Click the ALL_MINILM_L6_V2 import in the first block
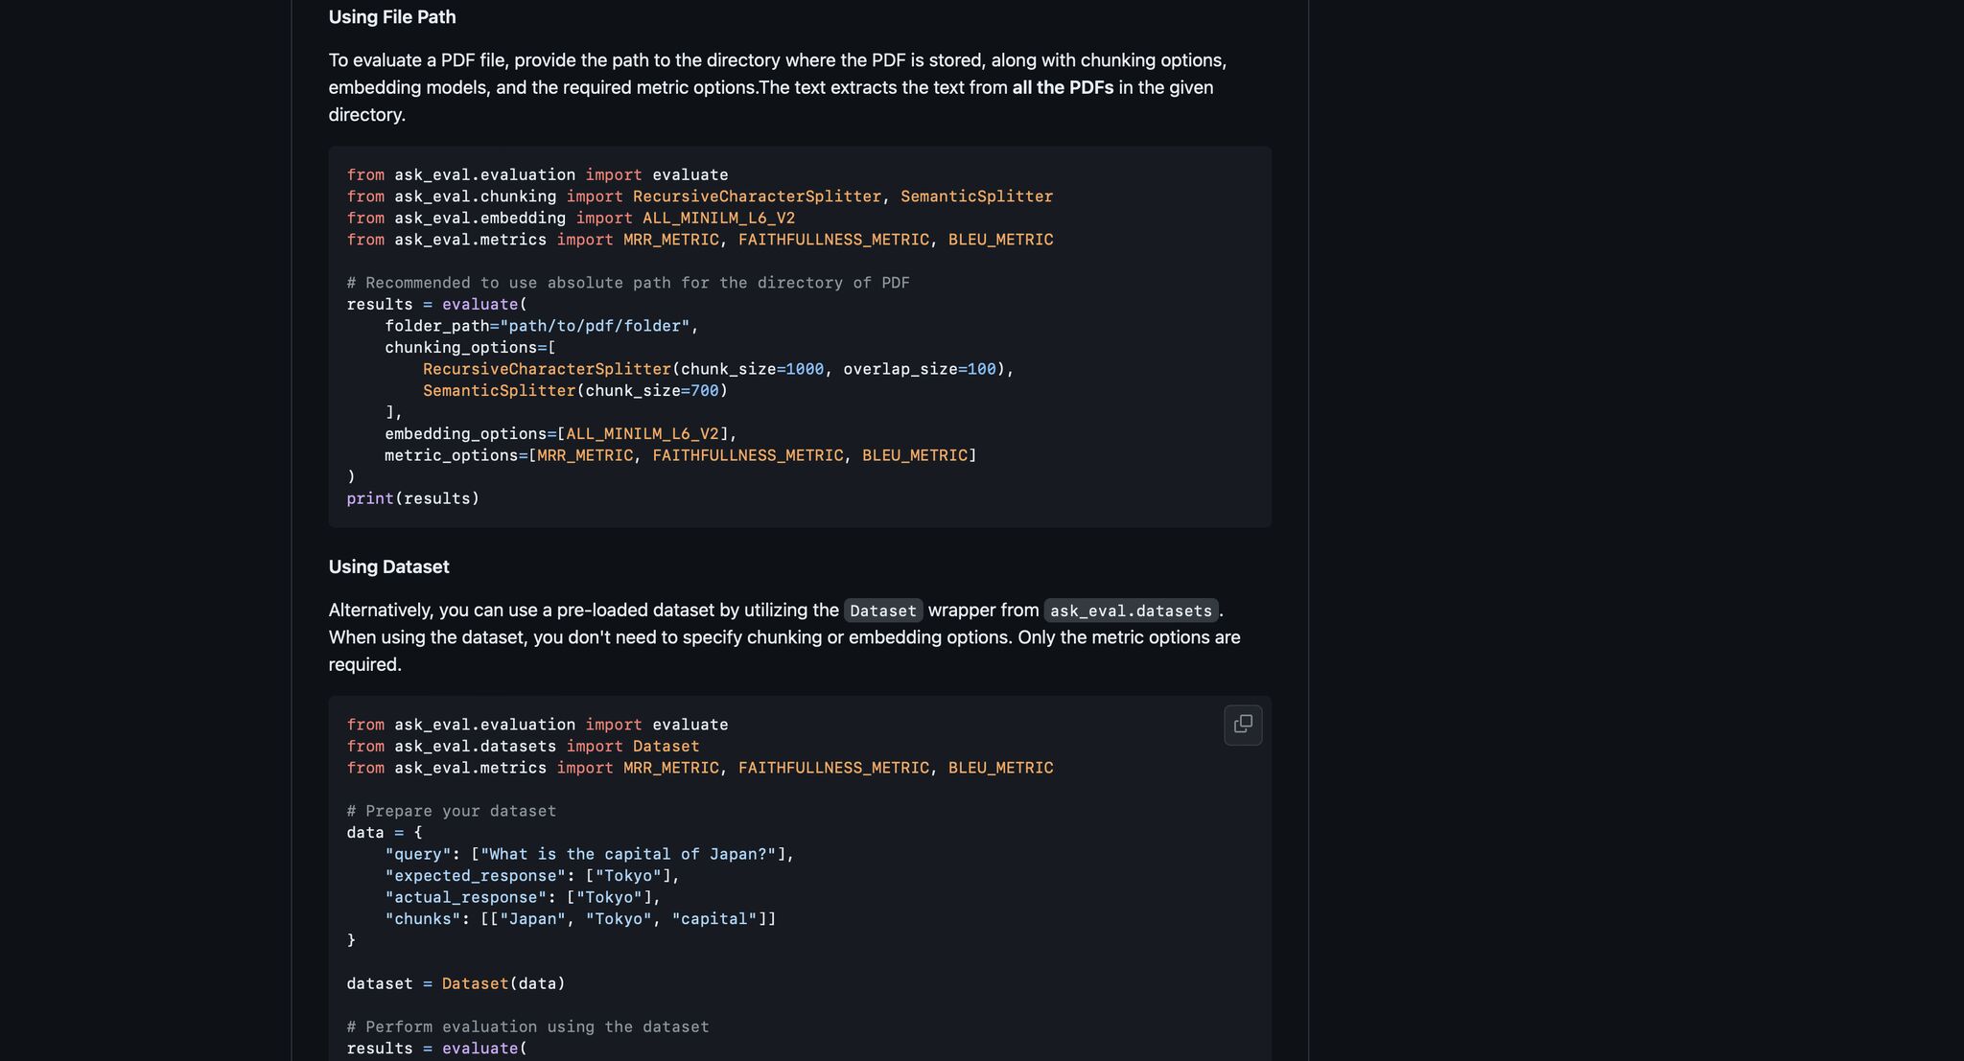 click(x=718, y=219)
